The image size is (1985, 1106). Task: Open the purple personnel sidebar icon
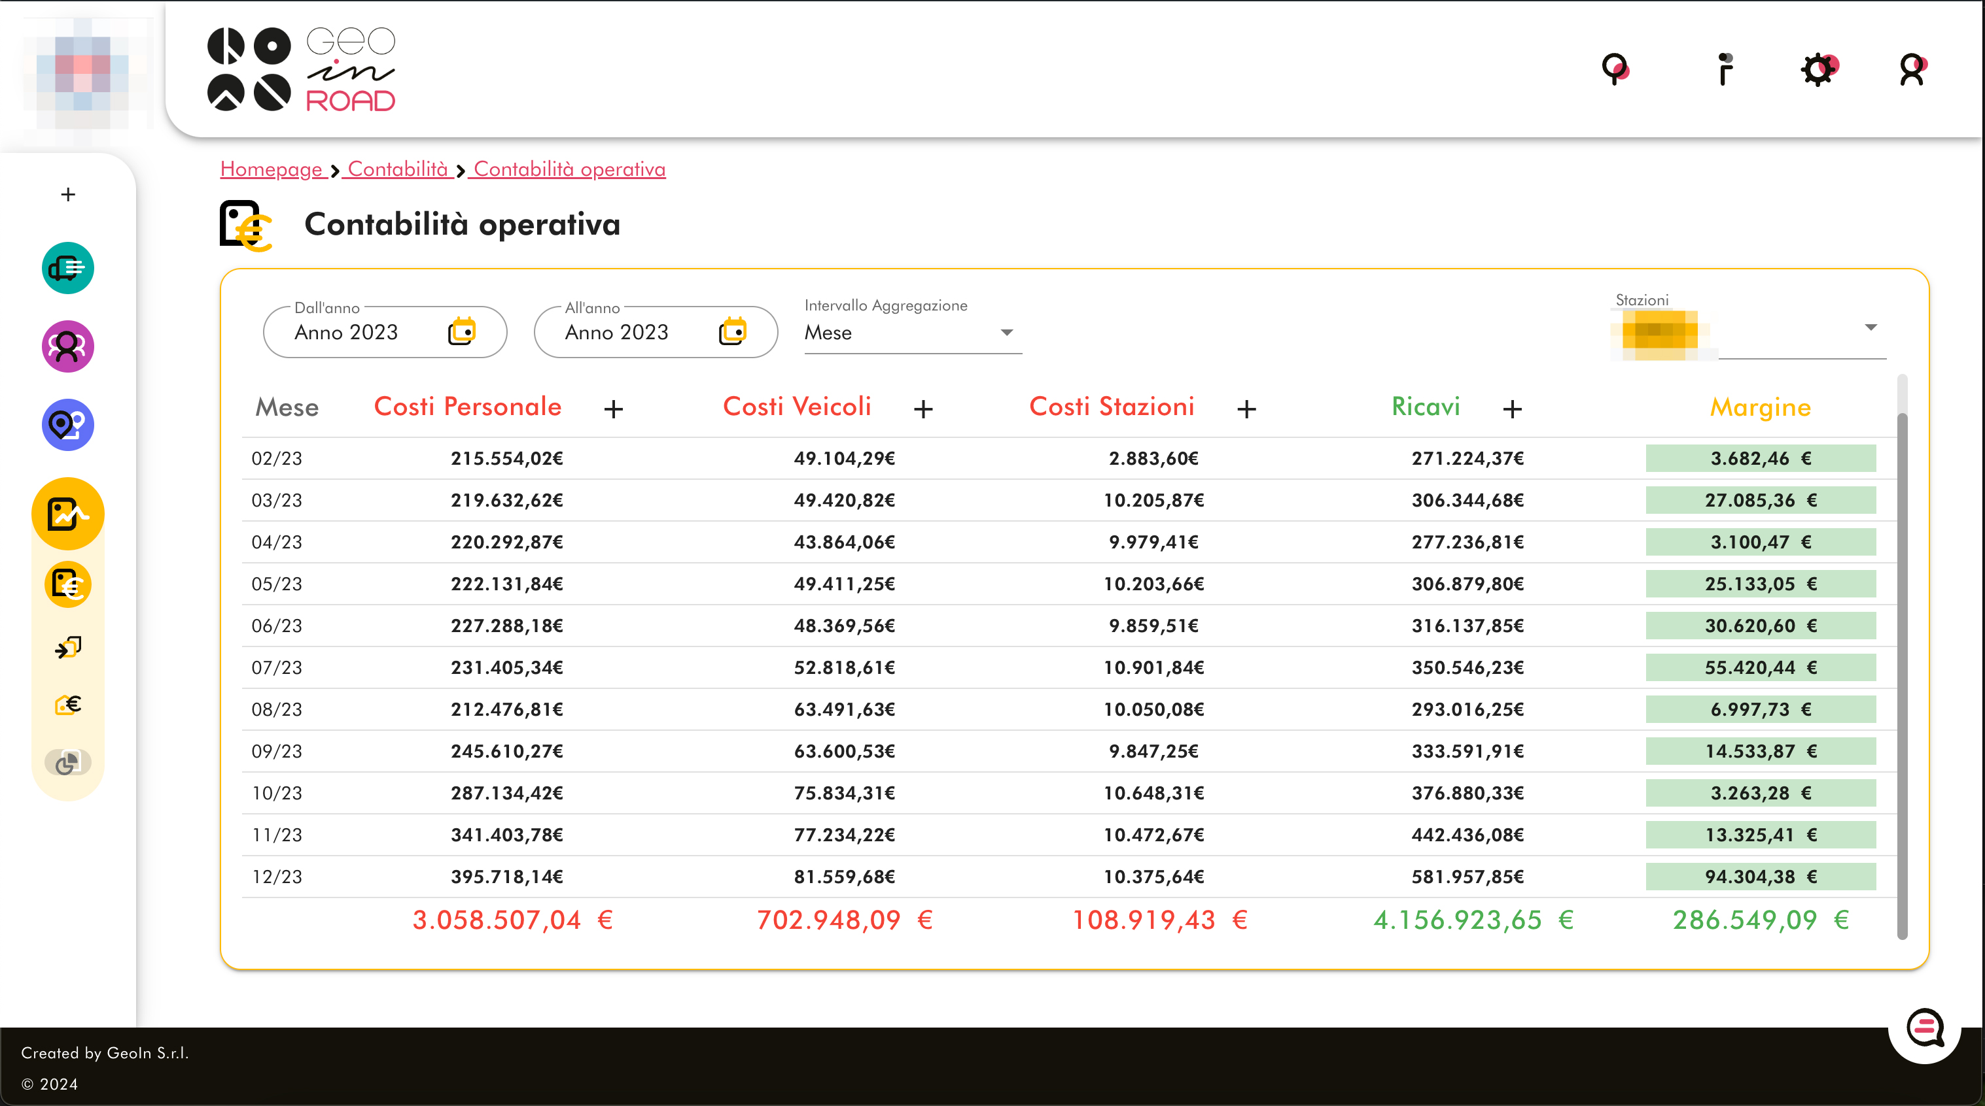tap(68, 346)
